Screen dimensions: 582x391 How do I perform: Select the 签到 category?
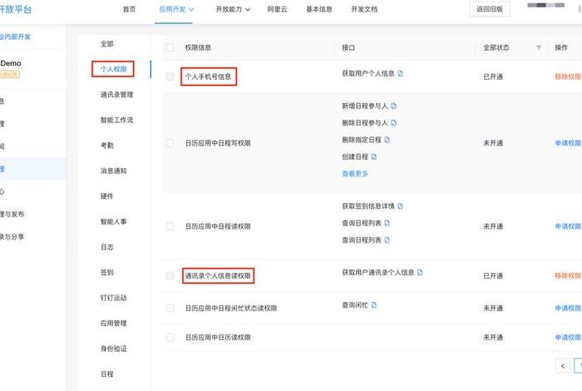click(x=107, y=272)
